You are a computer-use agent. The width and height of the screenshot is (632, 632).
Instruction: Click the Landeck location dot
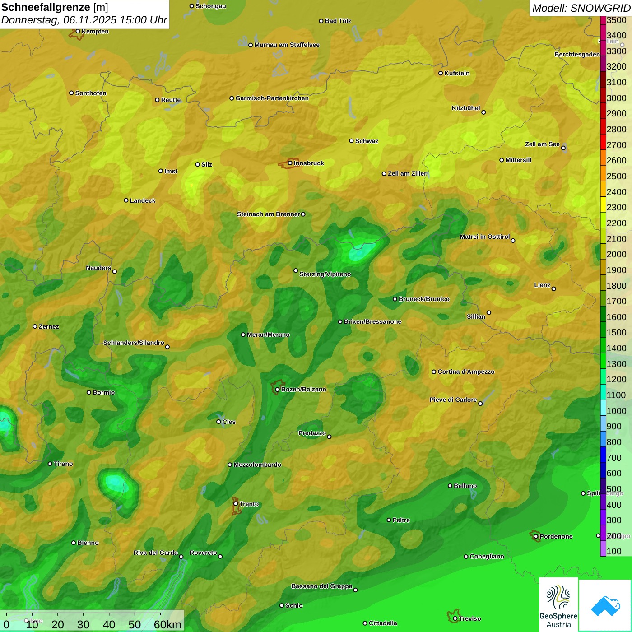click(x=126, y=200)
